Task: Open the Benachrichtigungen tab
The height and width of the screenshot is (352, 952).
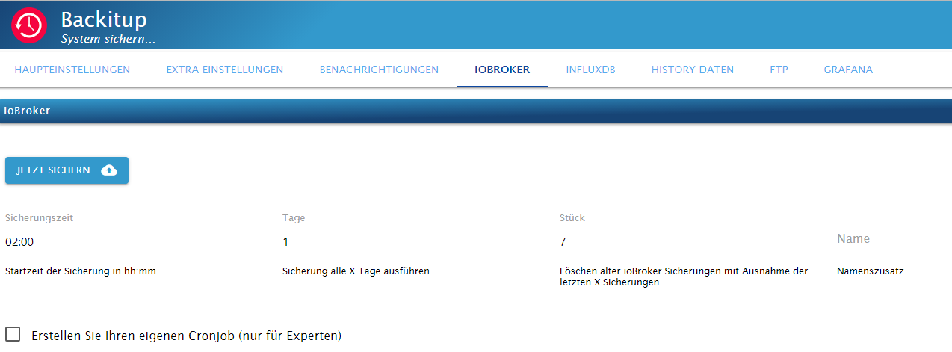Action: tap(379, 70)
